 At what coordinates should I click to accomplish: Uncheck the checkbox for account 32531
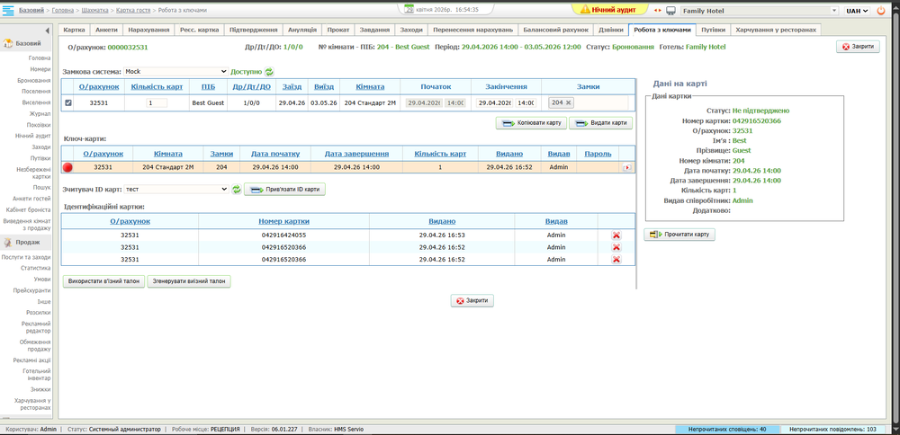point(69,103)
